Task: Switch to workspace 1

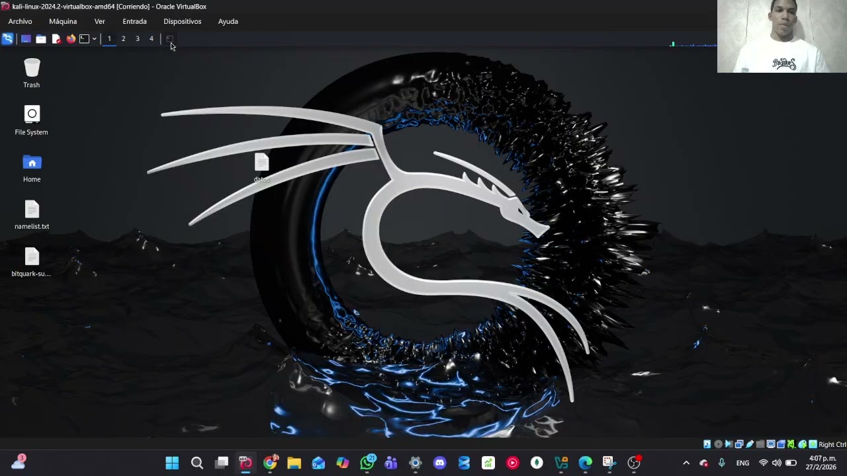Action: (109, 39)
